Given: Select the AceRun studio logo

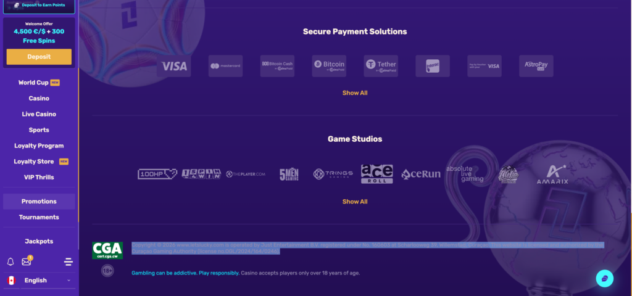Looking at the screenshot, I should click(x=421, y=174).
